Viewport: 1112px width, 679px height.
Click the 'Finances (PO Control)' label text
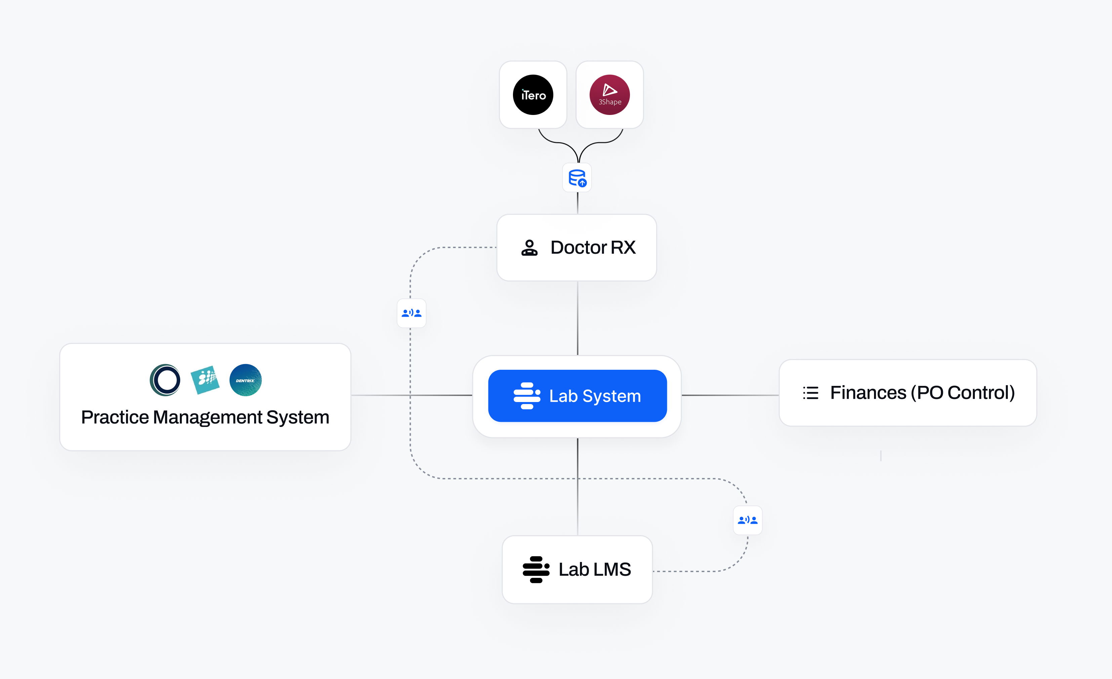tap(922, 393)
